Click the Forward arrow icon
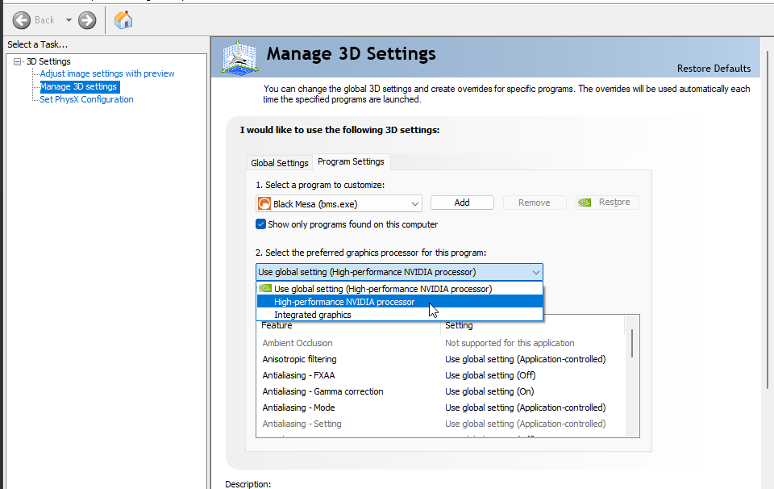774x489 pixels. (87, 20)
